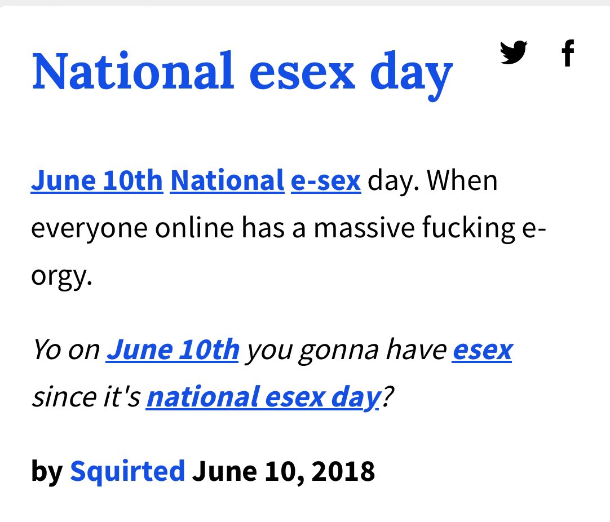This screenshot has width=610, height=522.
Task: View the author profile "Squirted"
Action: click(127, 470)
